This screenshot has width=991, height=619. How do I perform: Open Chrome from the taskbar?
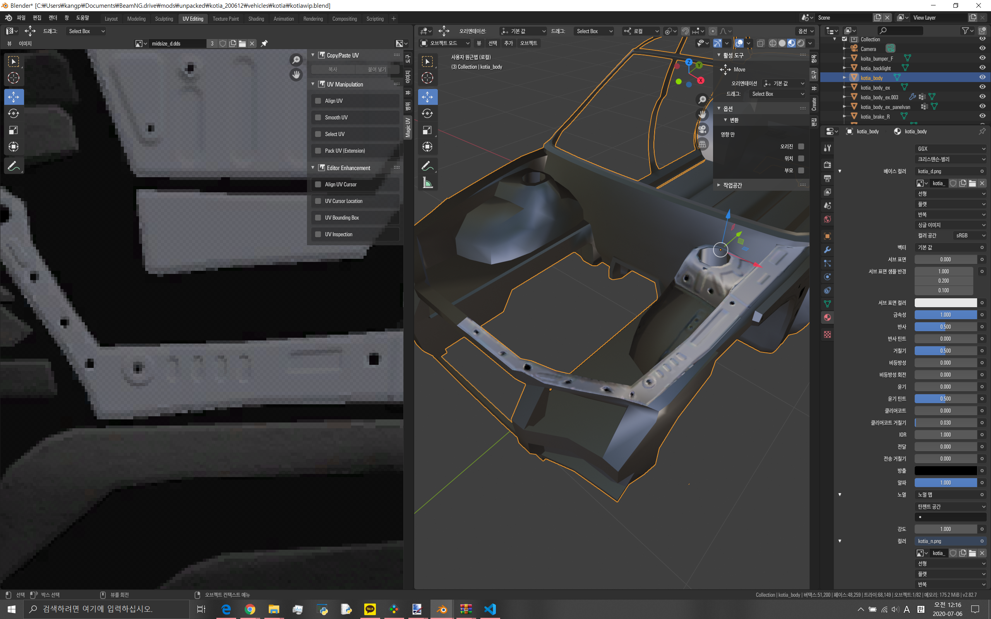(250, 609)
